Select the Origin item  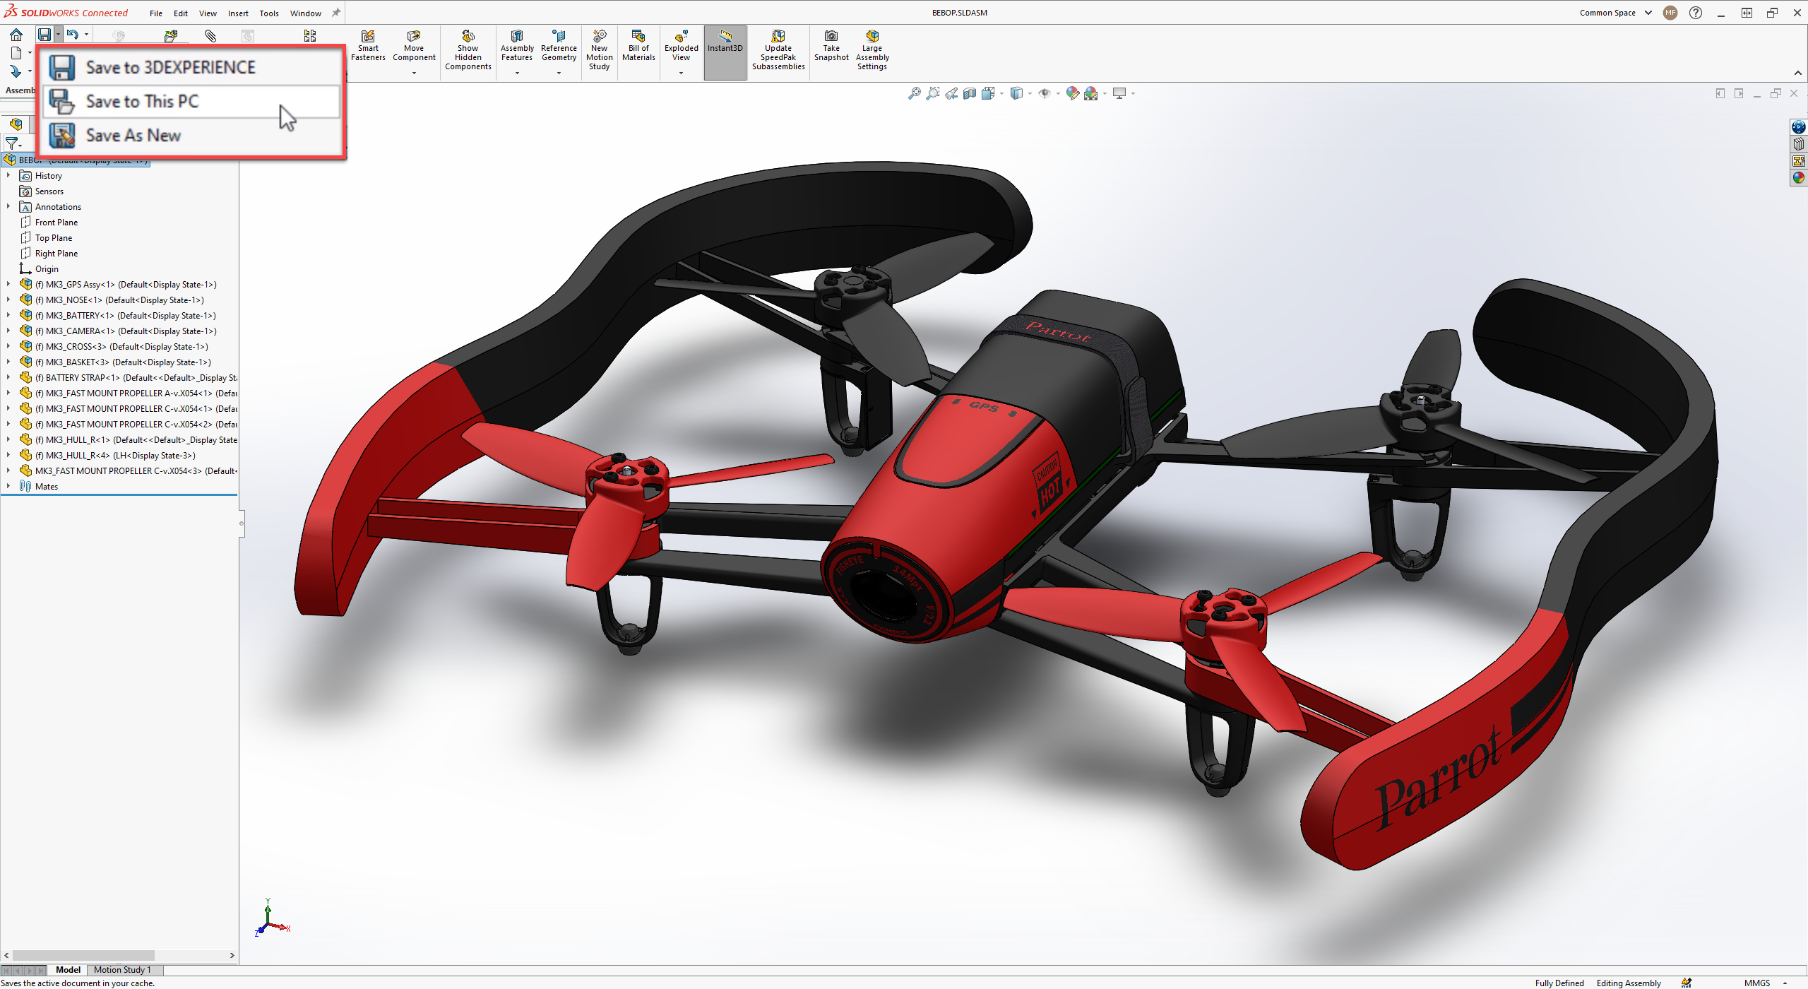click(40, 268)
